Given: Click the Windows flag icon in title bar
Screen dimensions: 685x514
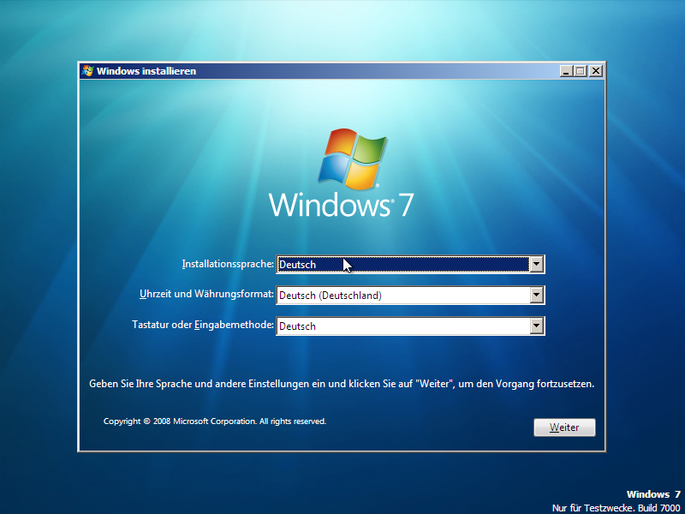Looking at the screenshot, I should click(x=87, y=71).
